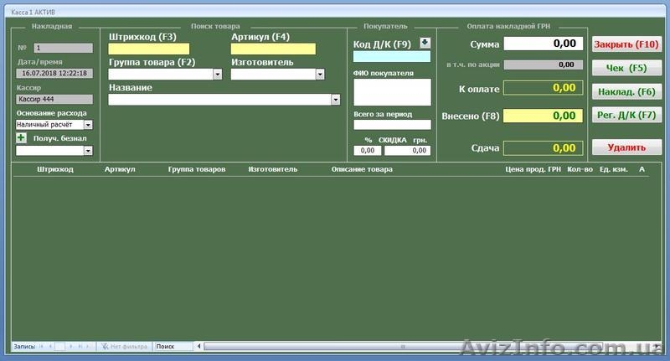Click the Наклад. (F6) button

[x=626, y=91]
